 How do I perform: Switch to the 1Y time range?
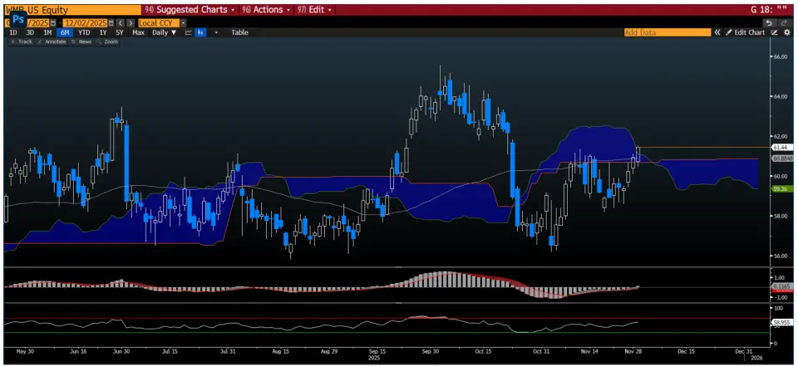tap(103, 32)
